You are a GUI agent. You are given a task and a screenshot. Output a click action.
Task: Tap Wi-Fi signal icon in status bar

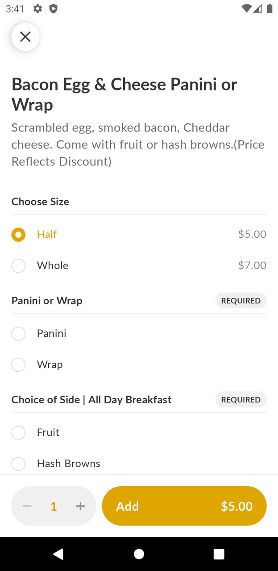point(246,8)
